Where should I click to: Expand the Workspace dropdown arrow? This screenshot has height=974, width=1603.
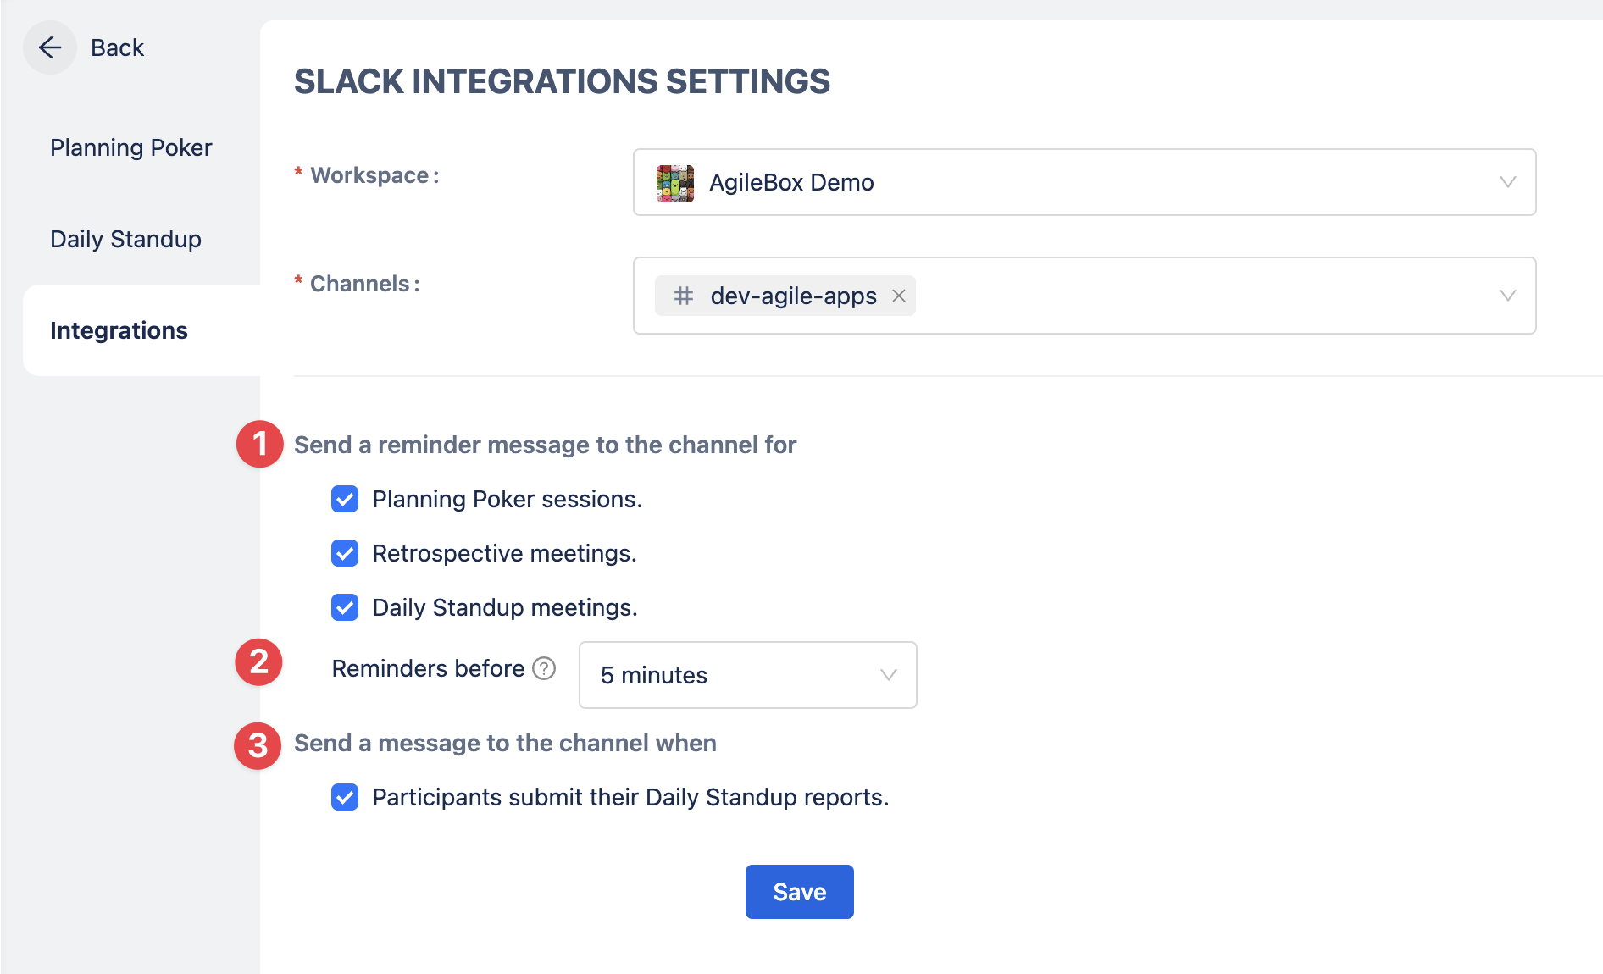click(x=1507, y=182)
